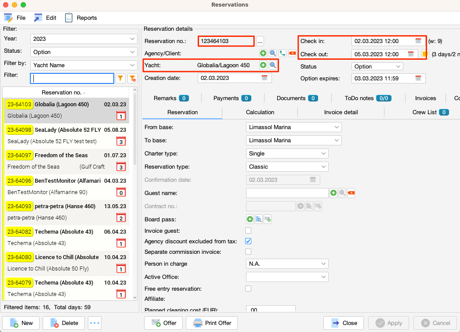Click the Board pass preview magnifier icon
Image resolution: width=460 pixels, height=332 pixels.
[x=259, y=219]
